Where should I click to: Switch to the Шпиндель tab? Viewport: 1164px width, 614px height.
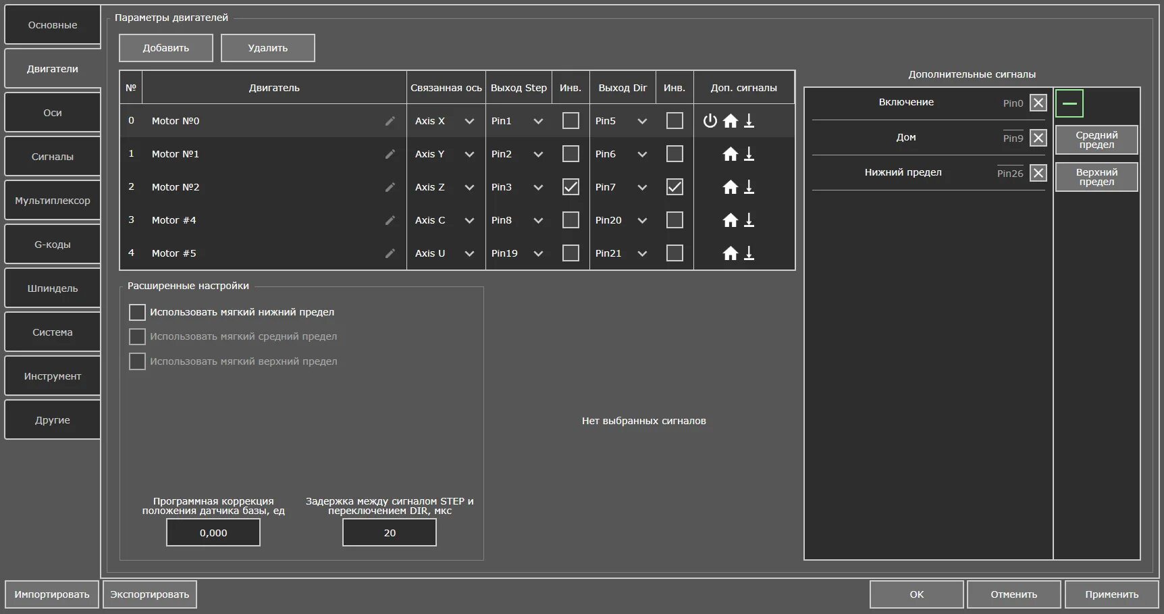click(x=53, y=288)
